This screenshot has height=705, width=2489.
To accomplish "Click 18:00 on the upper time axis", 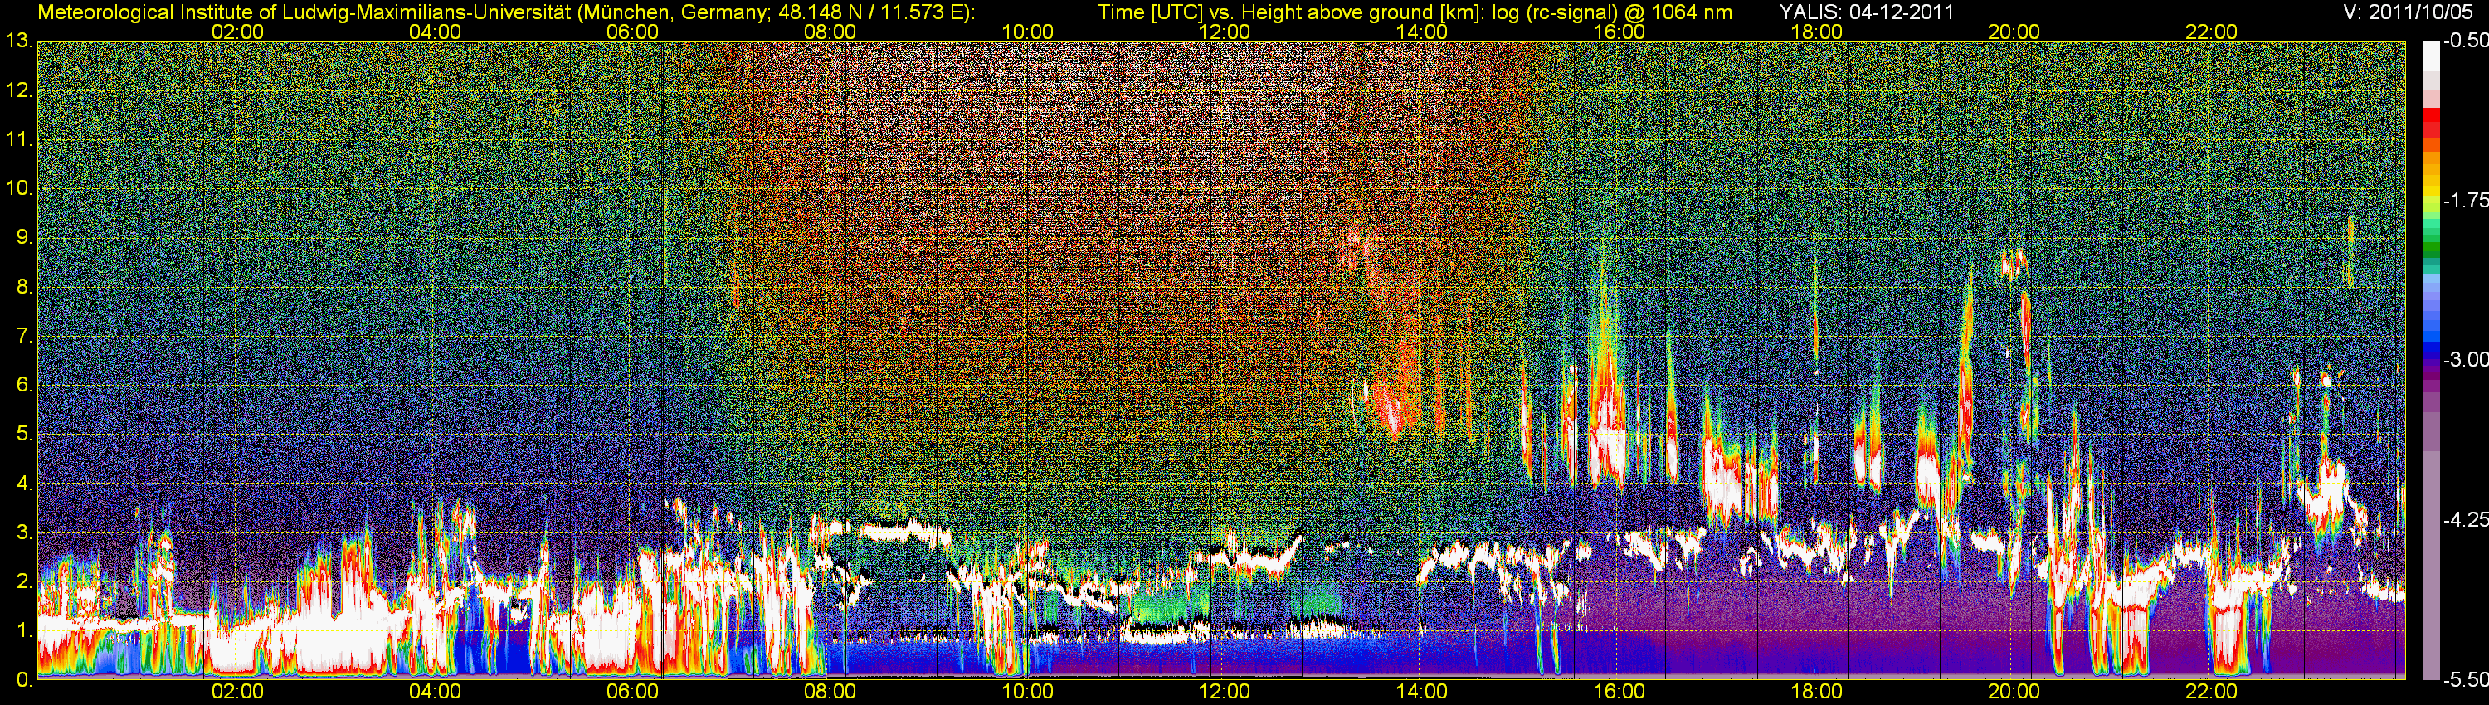I will pos(1816,32).
